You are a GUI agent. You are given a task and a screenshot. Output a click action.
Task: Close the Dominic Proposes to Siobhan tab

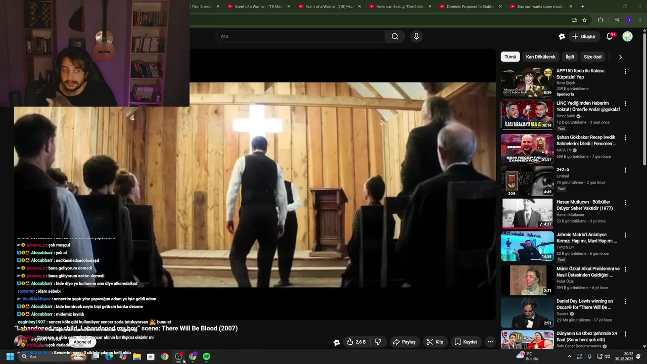pyautogui.click(x=500, y=7)
